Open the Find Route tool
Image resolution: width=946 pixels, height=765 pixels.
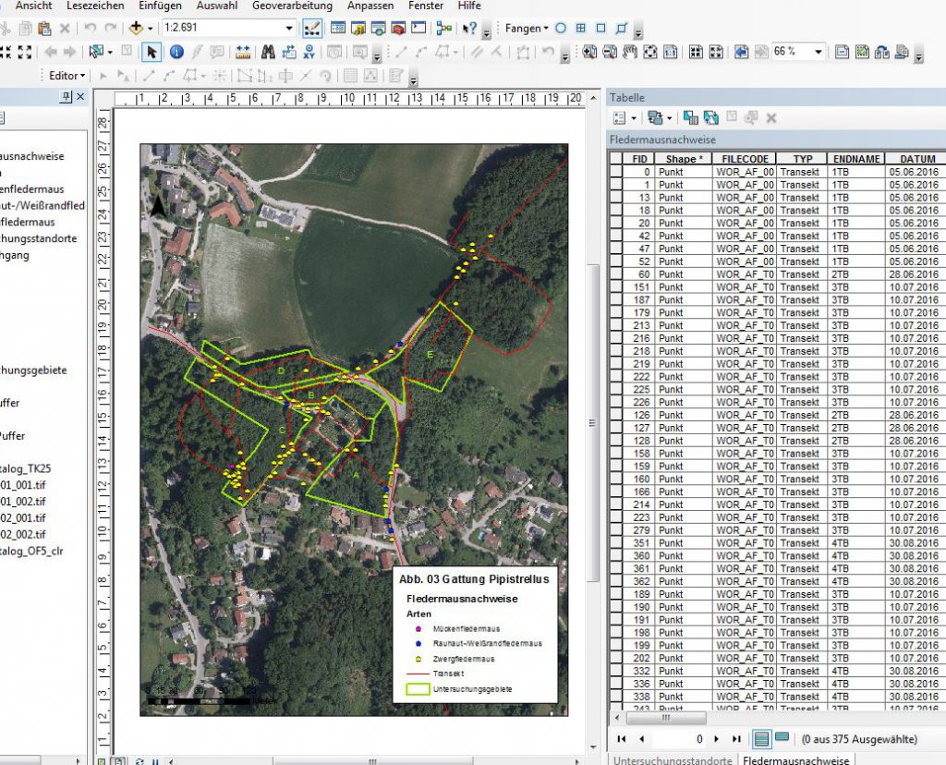(x=289, y=53)
